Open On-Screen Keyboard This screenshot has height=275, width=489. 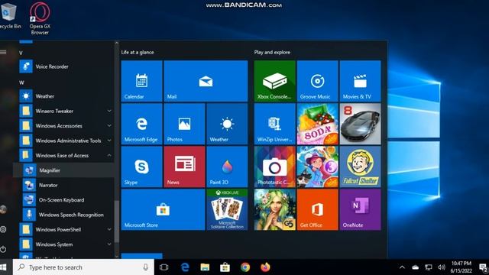pyautogui.click(x=63, y=200)
